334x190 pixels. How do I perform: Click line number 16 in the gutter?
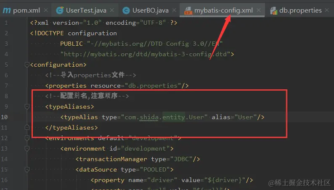4,180
